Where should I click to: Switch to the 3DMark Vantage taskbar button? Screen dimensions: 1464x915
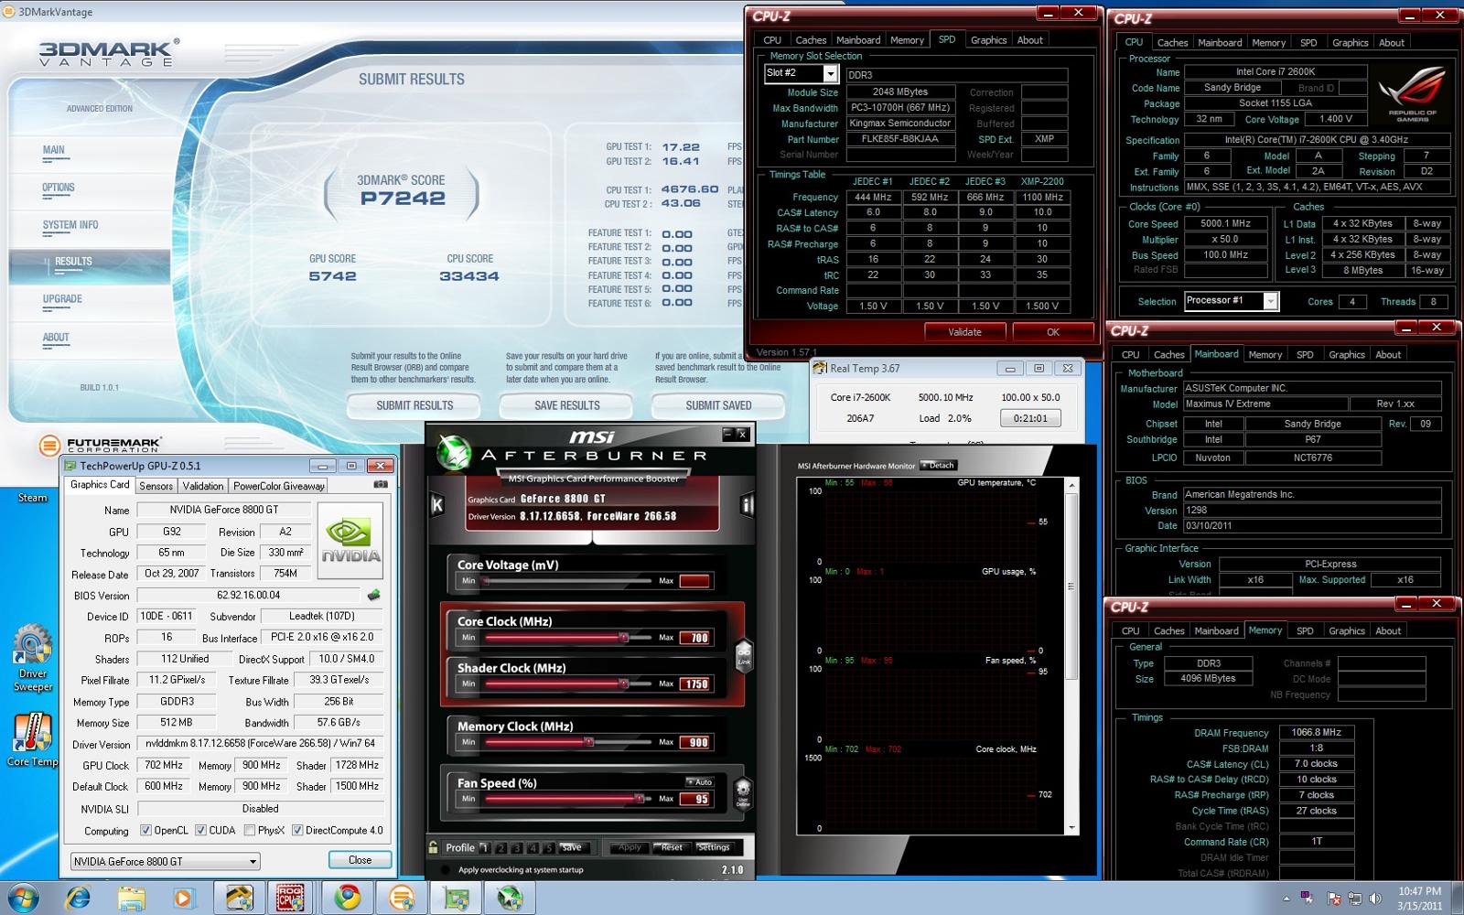pyautogui.click(x=402, y=898)
